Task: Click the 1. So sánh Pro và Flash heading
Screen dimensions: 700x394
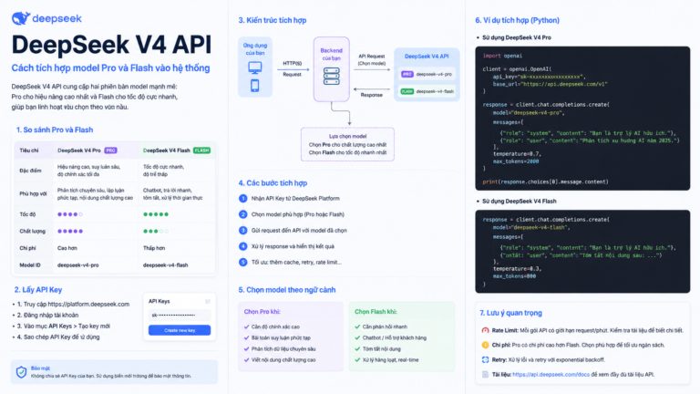Action: coord(55,130)
